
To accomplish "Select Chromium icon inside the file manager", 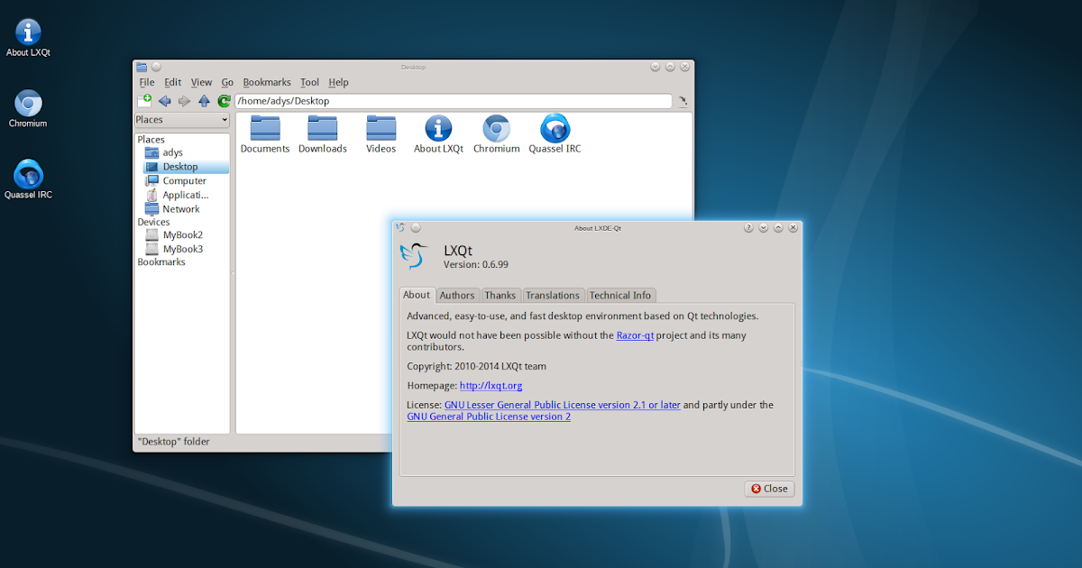I will tap(496, 134).
